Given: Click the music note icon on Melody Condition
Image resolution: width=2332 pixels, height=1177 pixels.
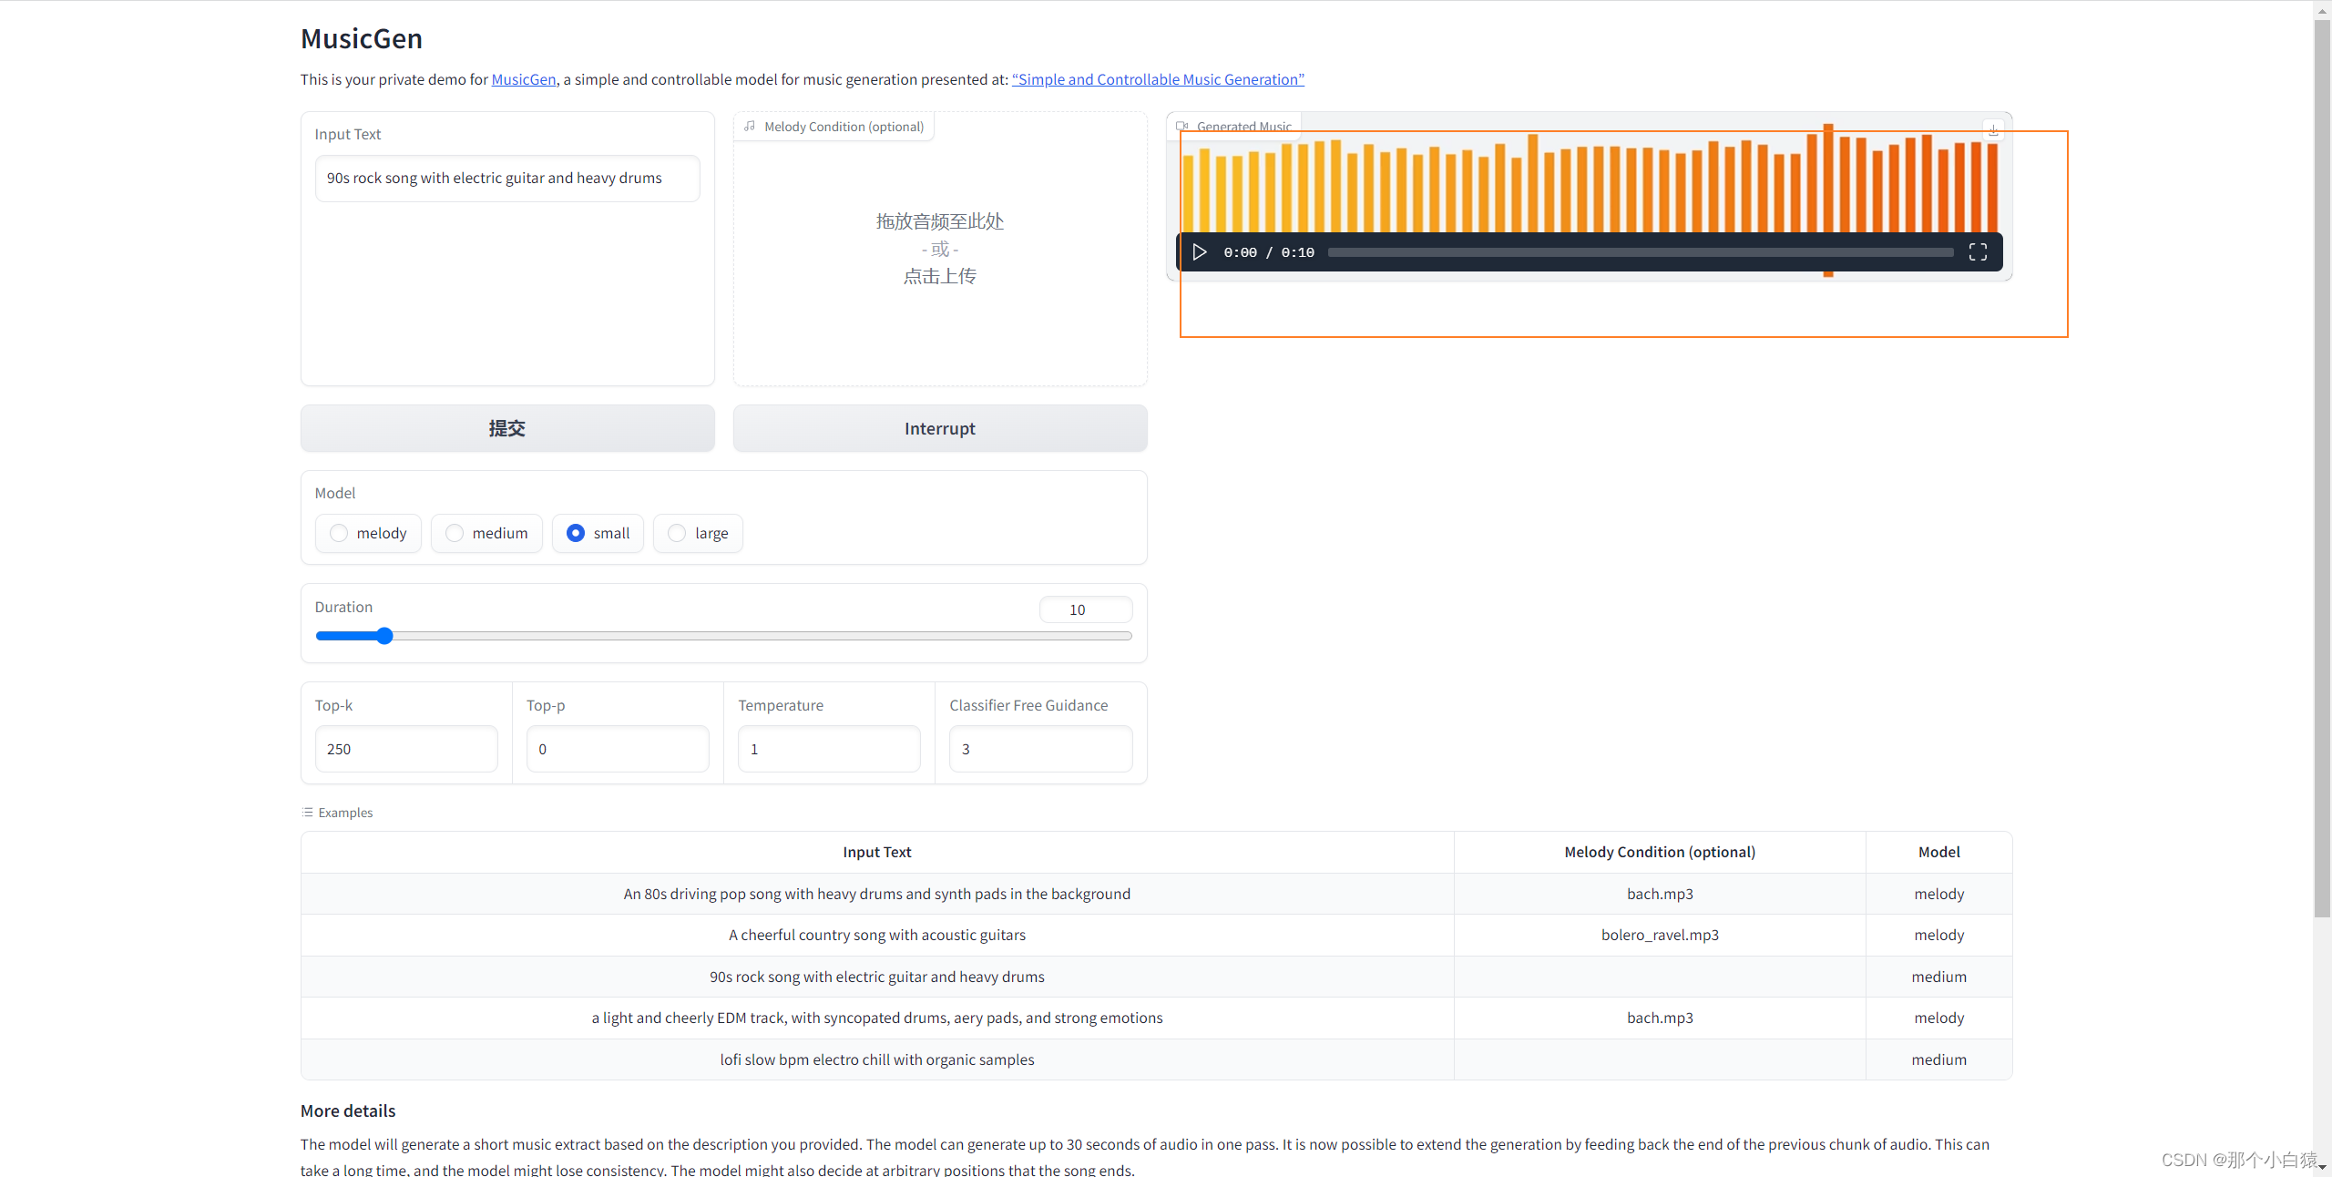Looking at the screenshot, I should tap(750, 127).
